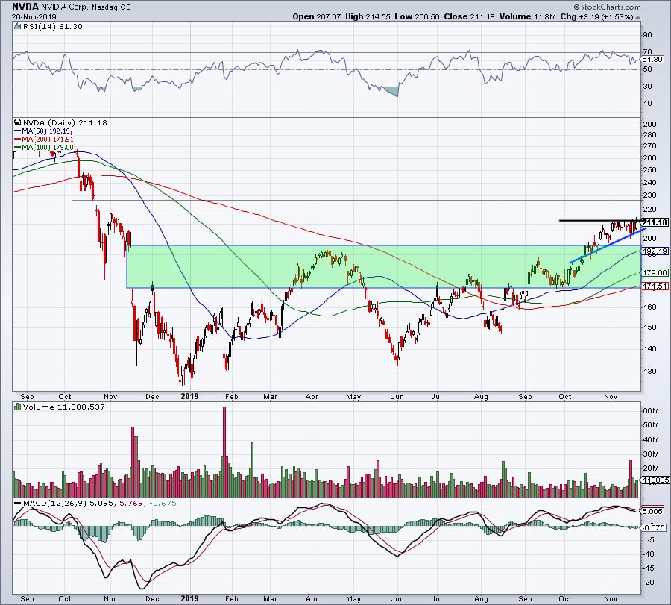Click the 2019 label beneath the price chart
The height and width of the screenshot is (605, 671).
coord(189,396)
